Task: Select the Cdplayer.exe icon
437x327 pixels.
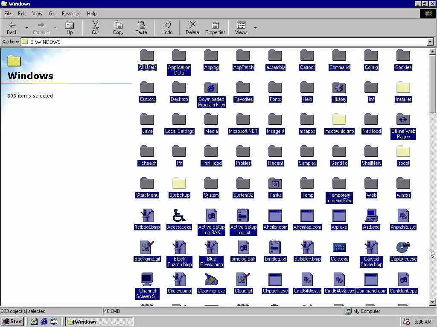Action: click(x=403, y=247)
